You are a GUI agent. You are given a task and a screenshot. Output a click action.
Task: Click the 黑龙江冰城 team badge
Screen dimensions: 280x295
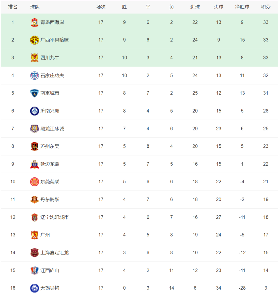[34, 129]
